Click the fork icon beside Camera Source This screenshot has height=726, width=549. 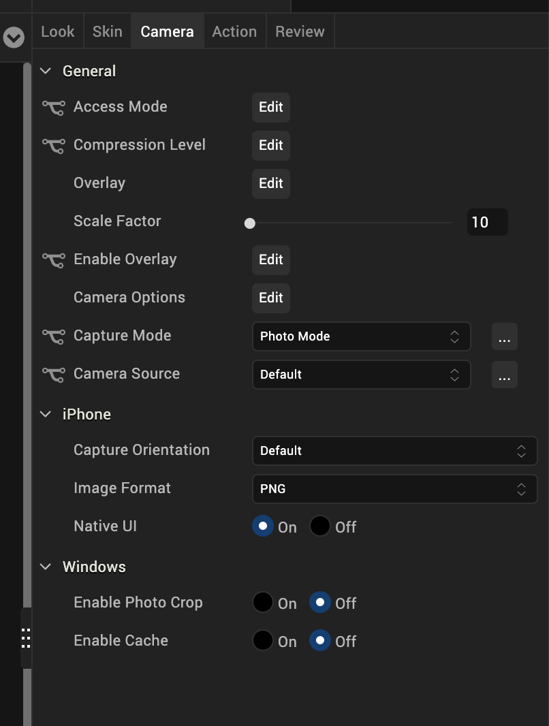53,374
